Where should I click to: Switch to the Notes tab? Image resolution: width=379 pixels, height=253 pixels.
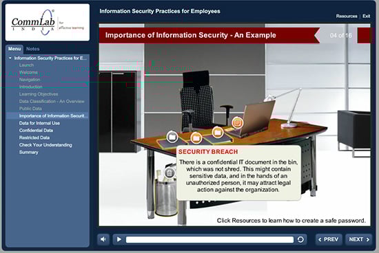[33, 49]
